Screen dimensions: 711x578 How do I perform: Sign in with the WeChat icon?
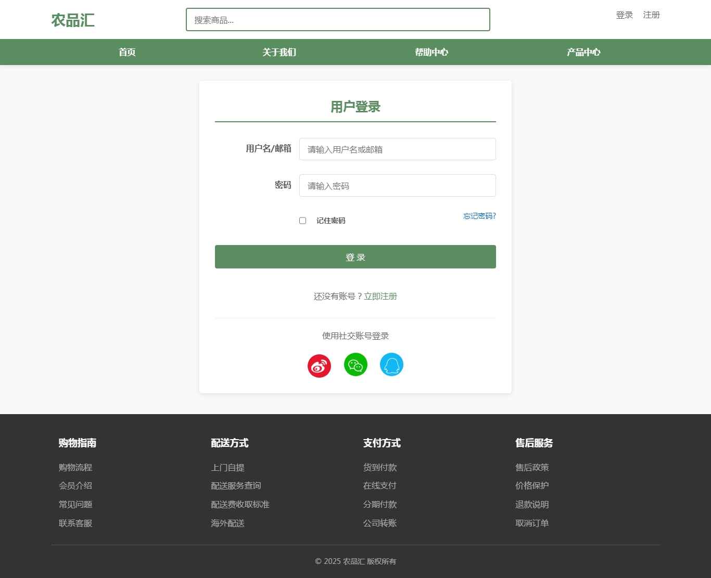(x=355, y=365)
